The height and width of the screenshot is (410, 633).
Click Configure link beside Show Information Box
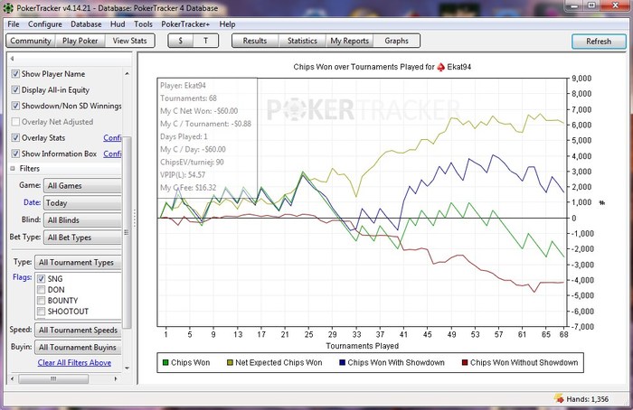[x=113, y=154]
